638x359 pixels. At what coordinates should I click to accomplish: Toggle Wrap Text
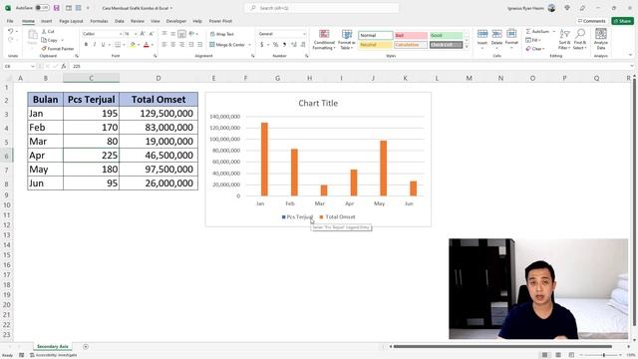(x=221, y=34)
